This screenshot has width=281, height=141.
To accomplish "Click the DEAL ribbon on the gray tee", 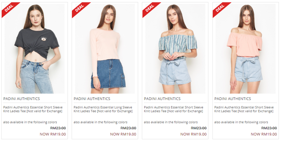I will (x=9, y=9).
